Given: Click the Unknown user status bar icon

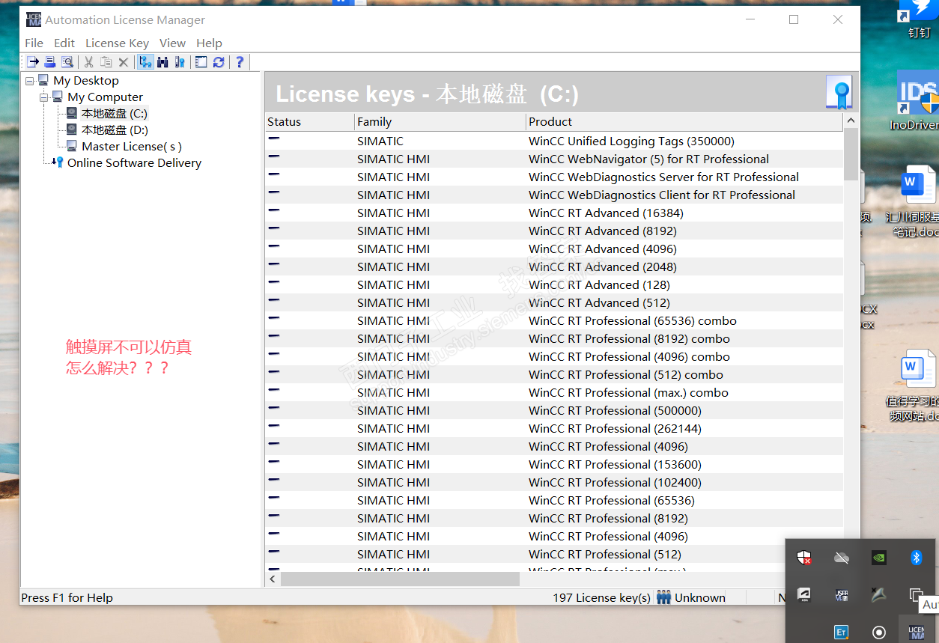Looking at the screenshot, I should [663, 597].
